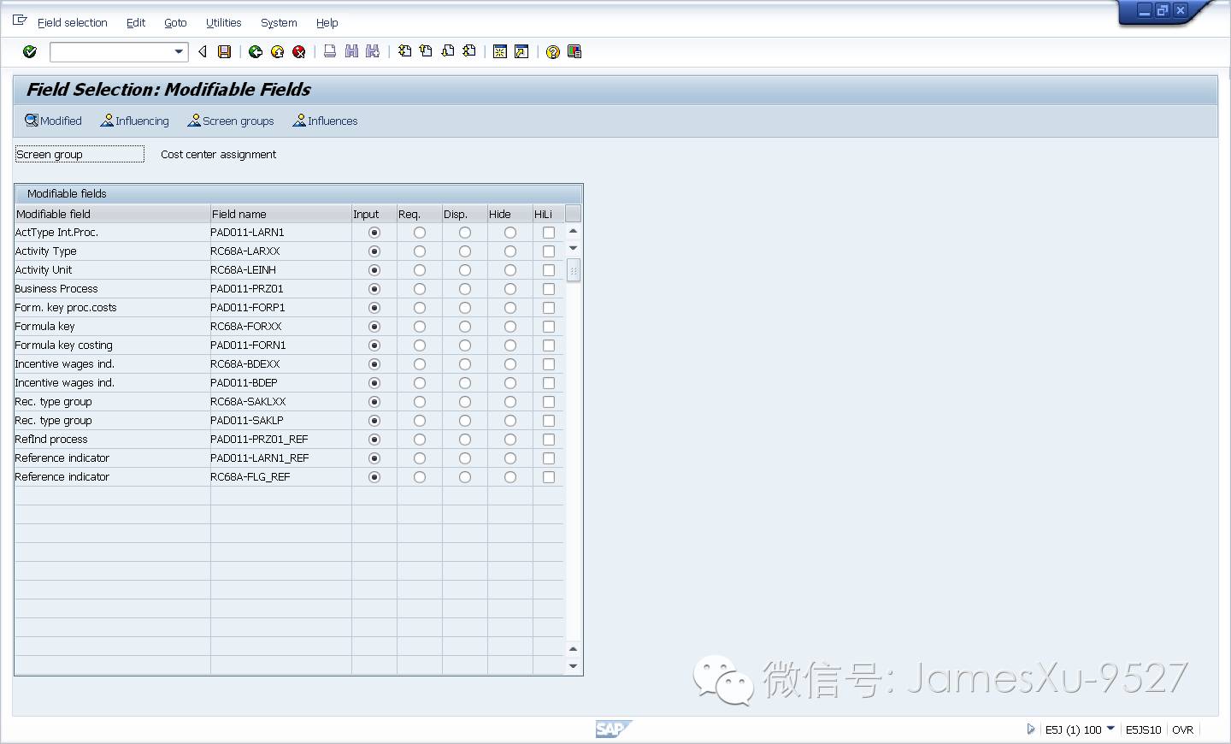Click the Activity Unit row label
Screen dimensions: 1231x744
[44, 270]
